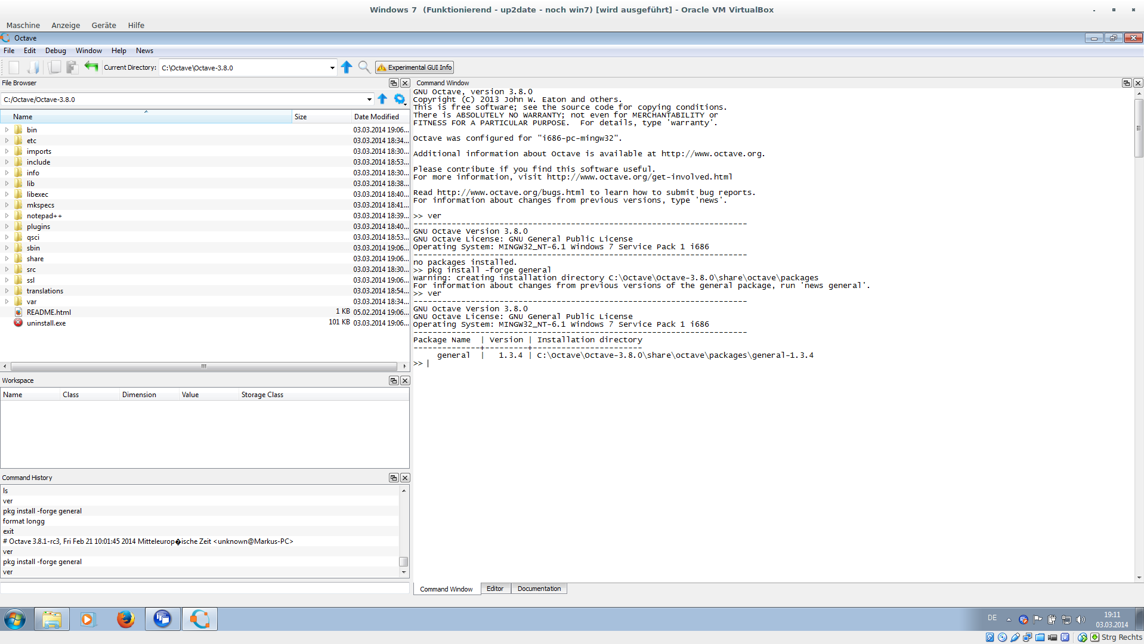This screenshot has height=644, width=1144.
Task: Click the Experimental GUI Info button
Action: (415, 67)
